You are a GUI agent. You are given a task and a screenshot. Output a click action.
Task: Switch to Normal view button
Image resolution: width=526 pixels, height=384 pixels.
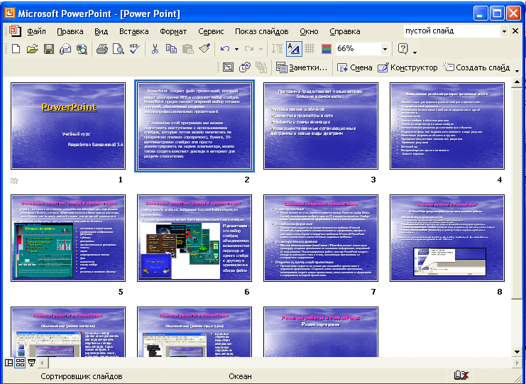click(x=9, y=363)
